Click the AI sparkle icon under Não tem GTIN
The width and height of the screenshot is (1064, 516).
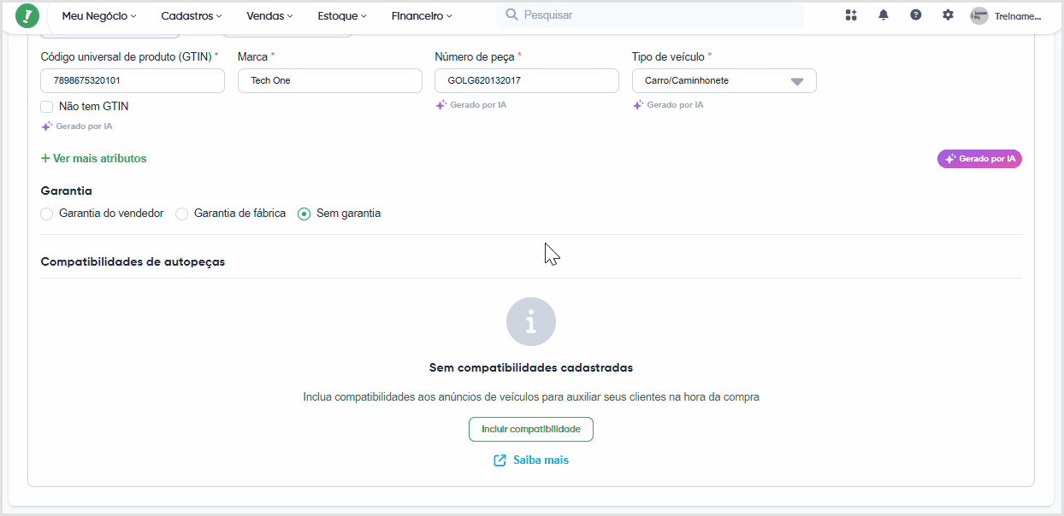(x=47, y=126)
